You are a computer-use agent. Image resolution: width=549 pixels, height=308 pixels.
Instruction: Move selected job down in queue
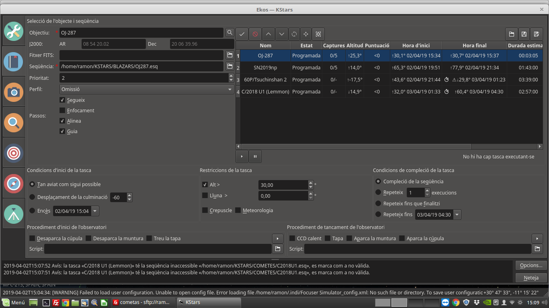pyautogui.click(x=282, y=34)
